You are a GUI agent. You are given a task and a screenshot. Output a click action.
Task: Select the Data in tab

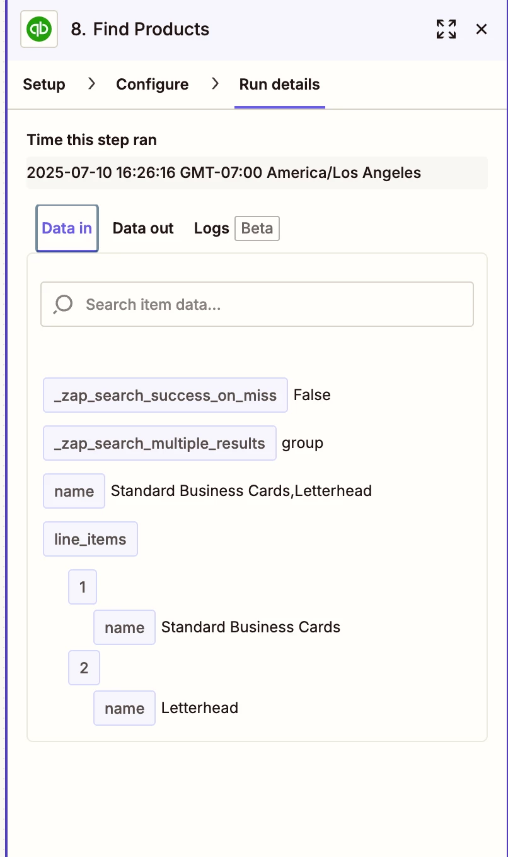pos(67,228)
